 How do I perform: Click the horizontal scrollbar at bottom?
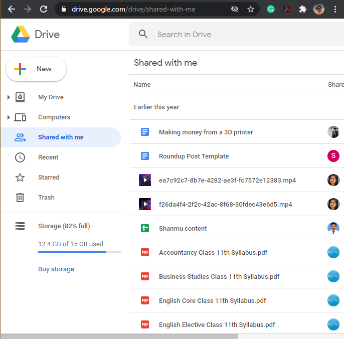pyautogui.click(x=119, y=336)
